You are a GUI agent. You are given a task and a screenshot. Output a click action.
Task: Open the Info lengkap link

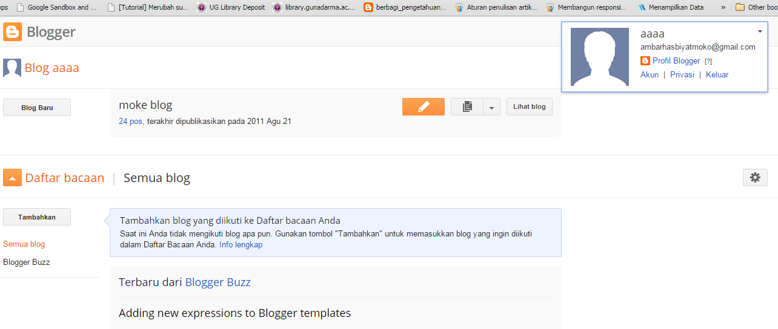(x=241, y=245)
